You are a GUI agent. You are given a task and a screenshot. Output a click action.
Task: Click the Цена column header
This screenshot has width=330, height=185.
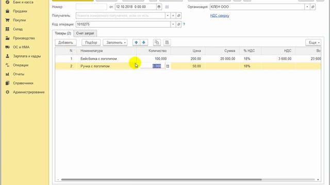[x=188, y=51]
